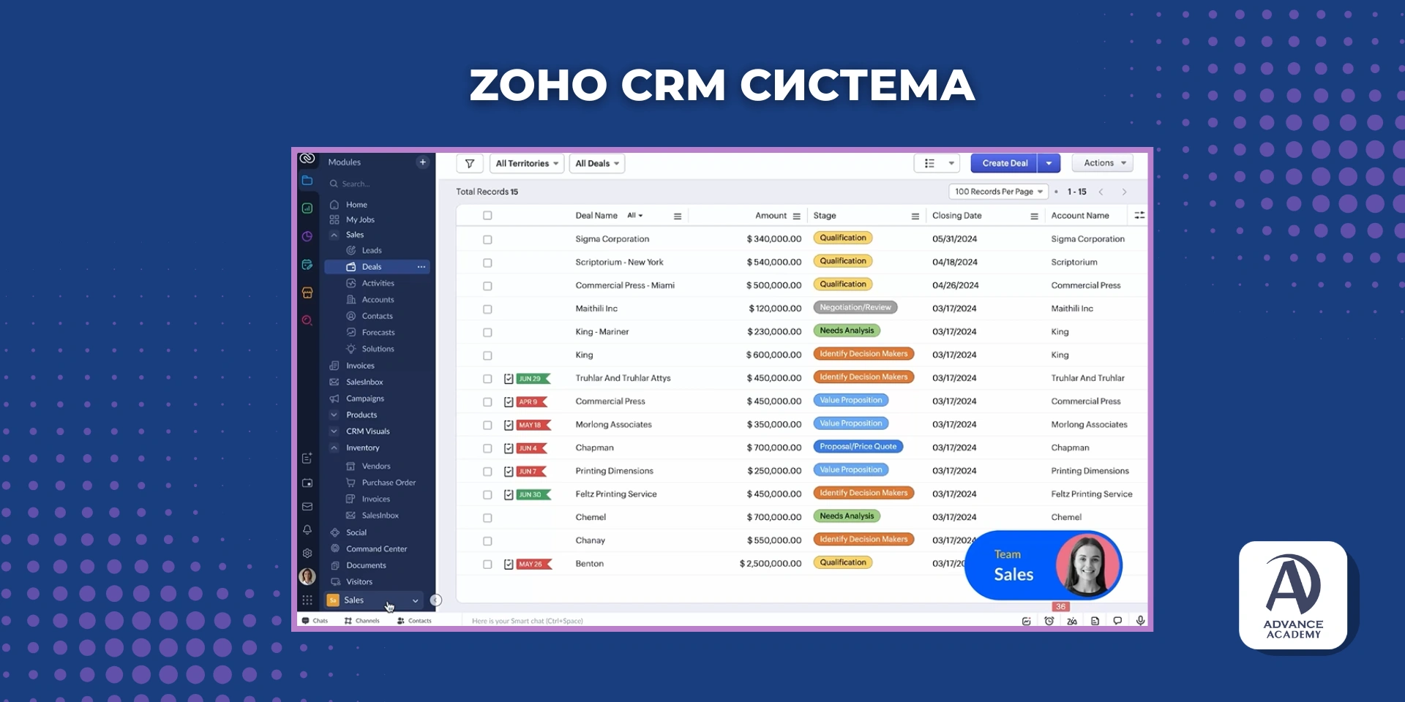
Task: Open Deal Name All filter dropdown
Action: coord(635,216)
